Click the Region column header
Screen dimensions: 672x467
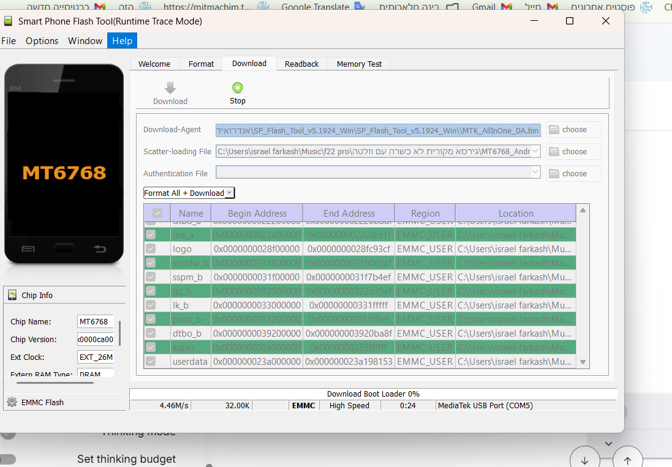[x=425, y=213]
